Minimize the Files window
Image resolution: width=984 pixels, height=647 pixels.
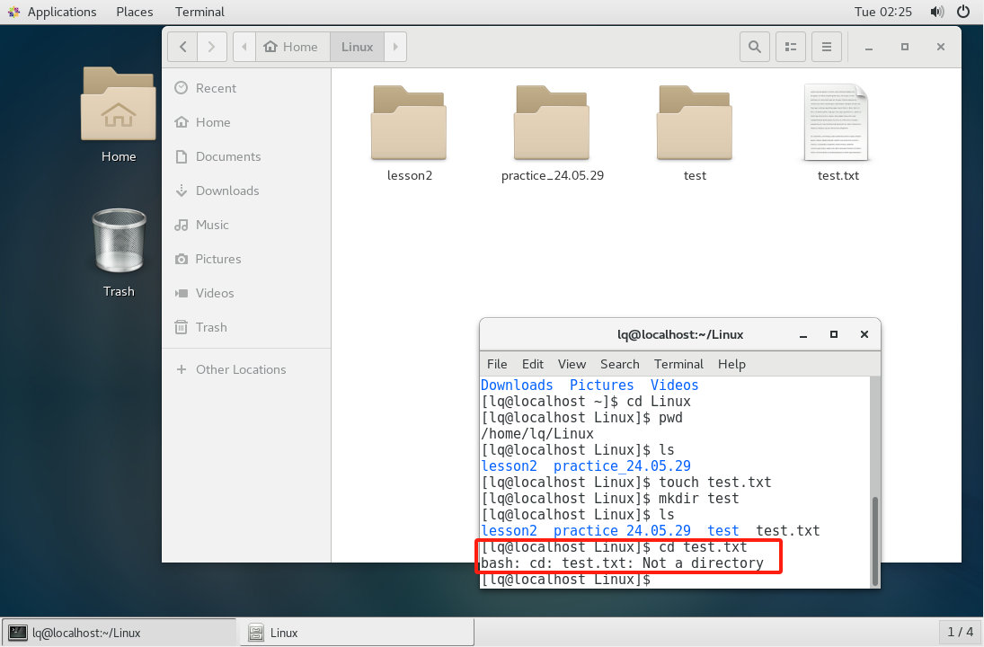(869, 47)
